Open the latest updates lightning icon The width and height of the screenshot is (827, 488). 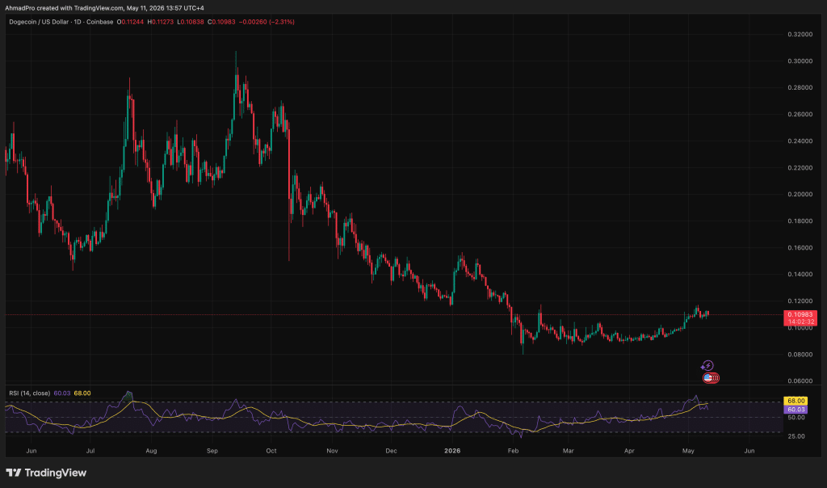(x=707, y=366)
